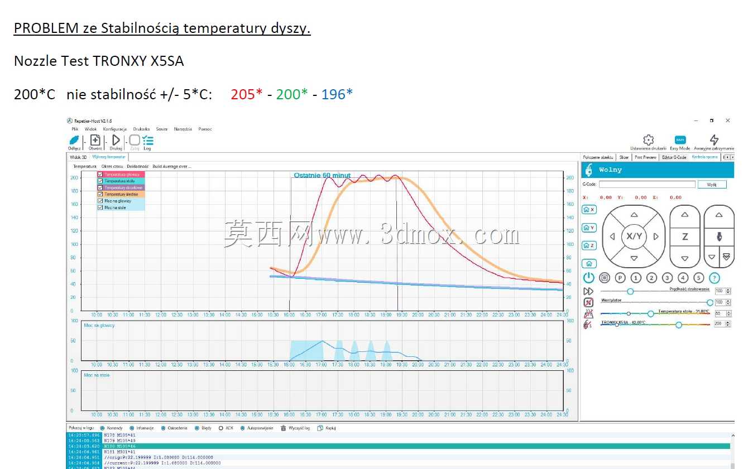Run custom script button 3
The height and width of the screenshot is (469, 743).
click(x=667, y=278)
